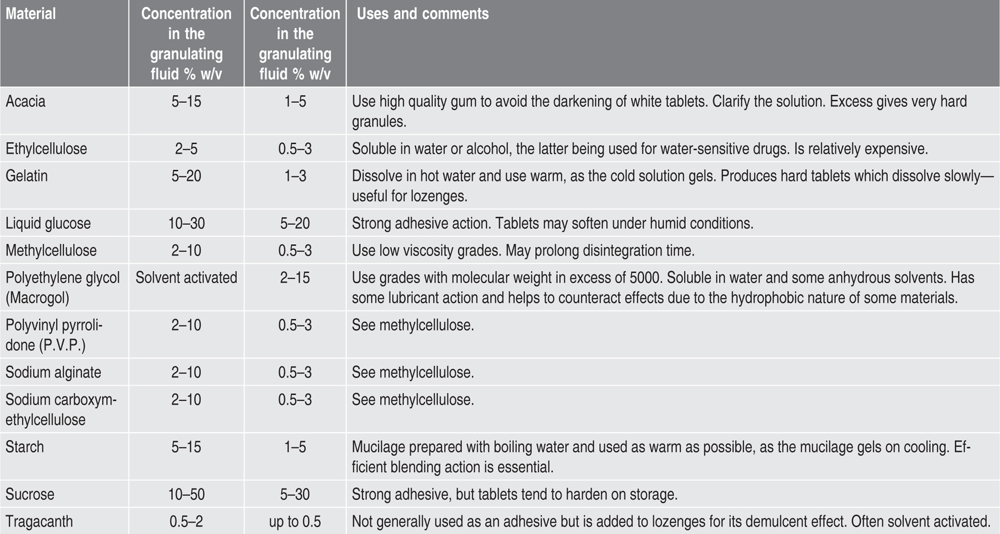Click the Material column header
Image resolution: width=1000 pixels, height=534 pixels.
31,14
